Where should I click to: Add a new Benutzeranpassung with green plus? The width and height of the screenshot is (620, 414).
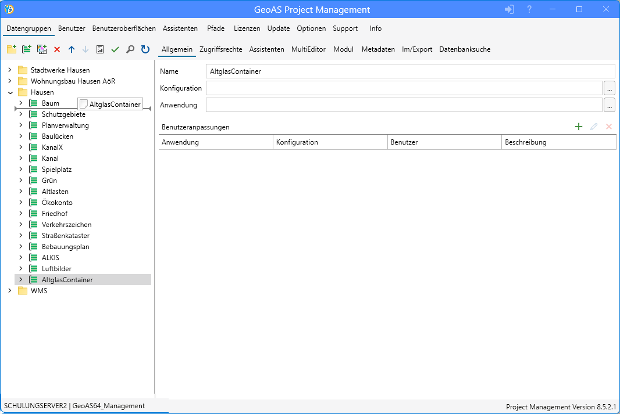578,127
